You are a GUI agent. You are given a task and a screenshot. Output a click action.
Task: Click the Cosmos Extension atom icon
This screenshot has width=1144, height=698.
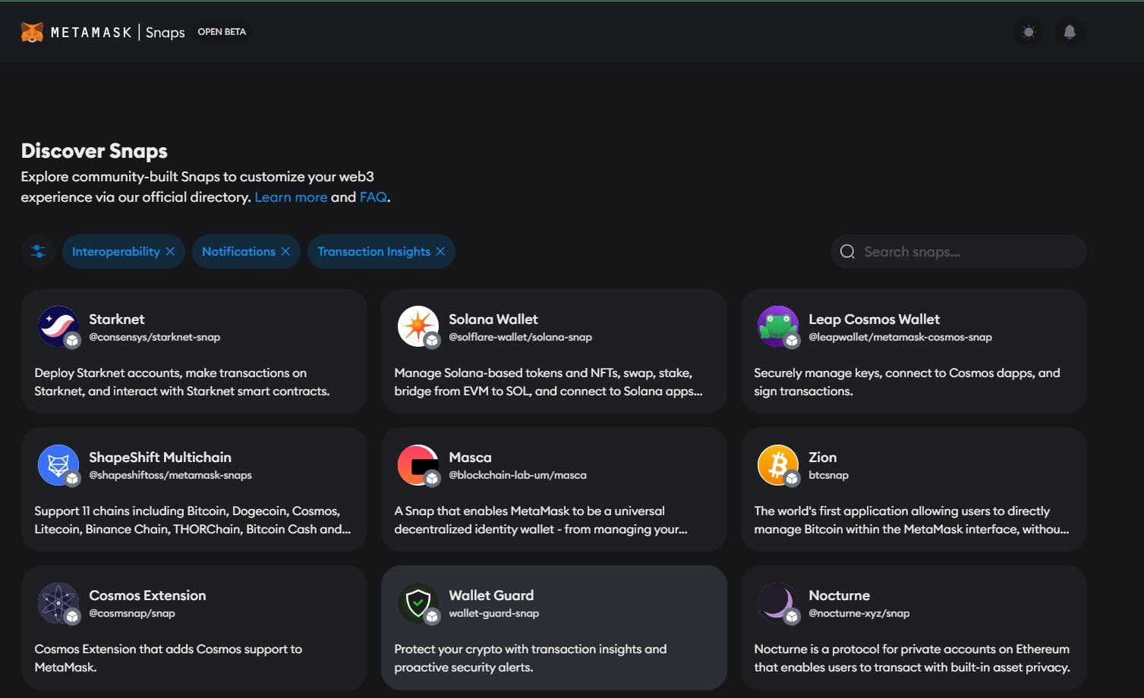click(58, 602)
